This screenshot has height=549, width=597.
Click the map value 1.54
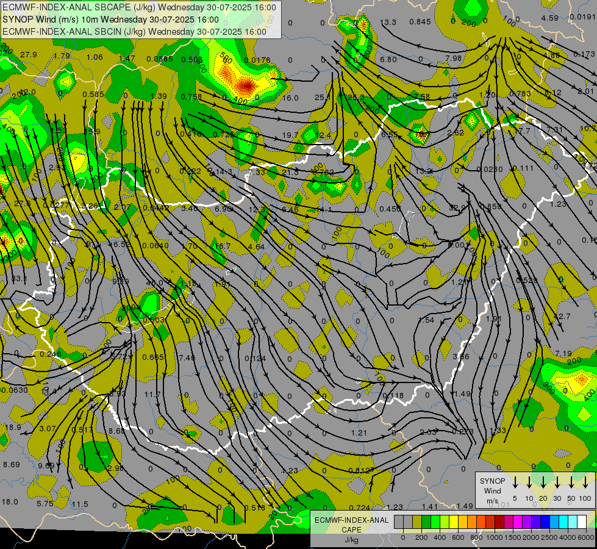point(426,320)
